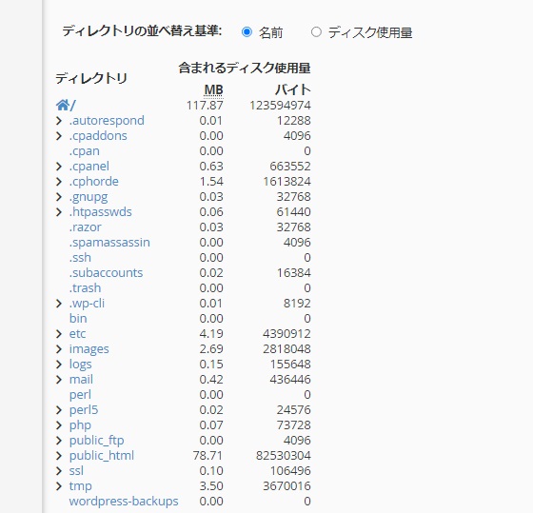Open the public_ftp directory link
The height and width of the screenshot is (513, 533).
[96, 441]
